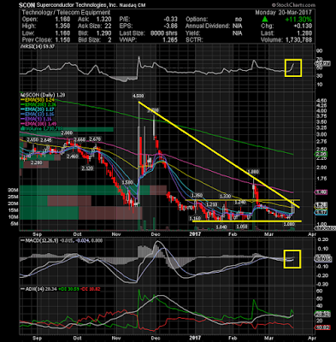This screenshot has height=342, width=336.
Task: Click the chart-type icon beside SCON (Daily)
Action: (x=21, y=95)
